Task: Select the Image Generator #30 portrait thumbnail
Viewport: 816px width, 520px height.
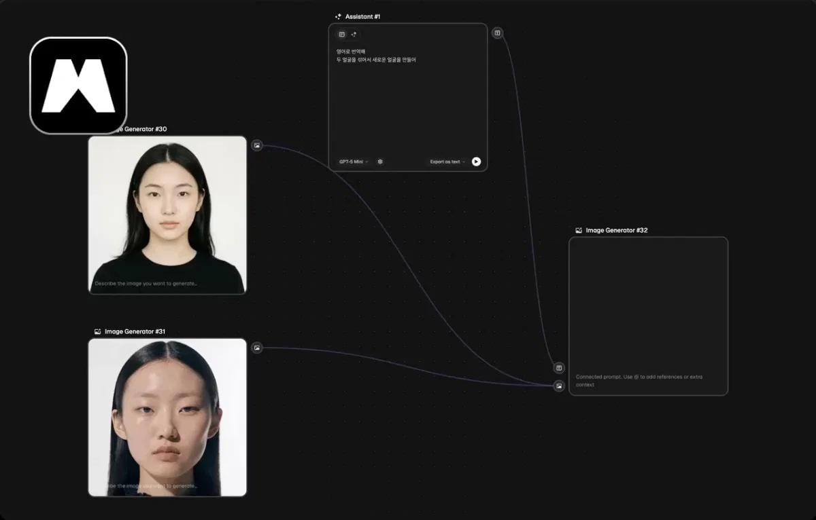Action: [167, 215]
